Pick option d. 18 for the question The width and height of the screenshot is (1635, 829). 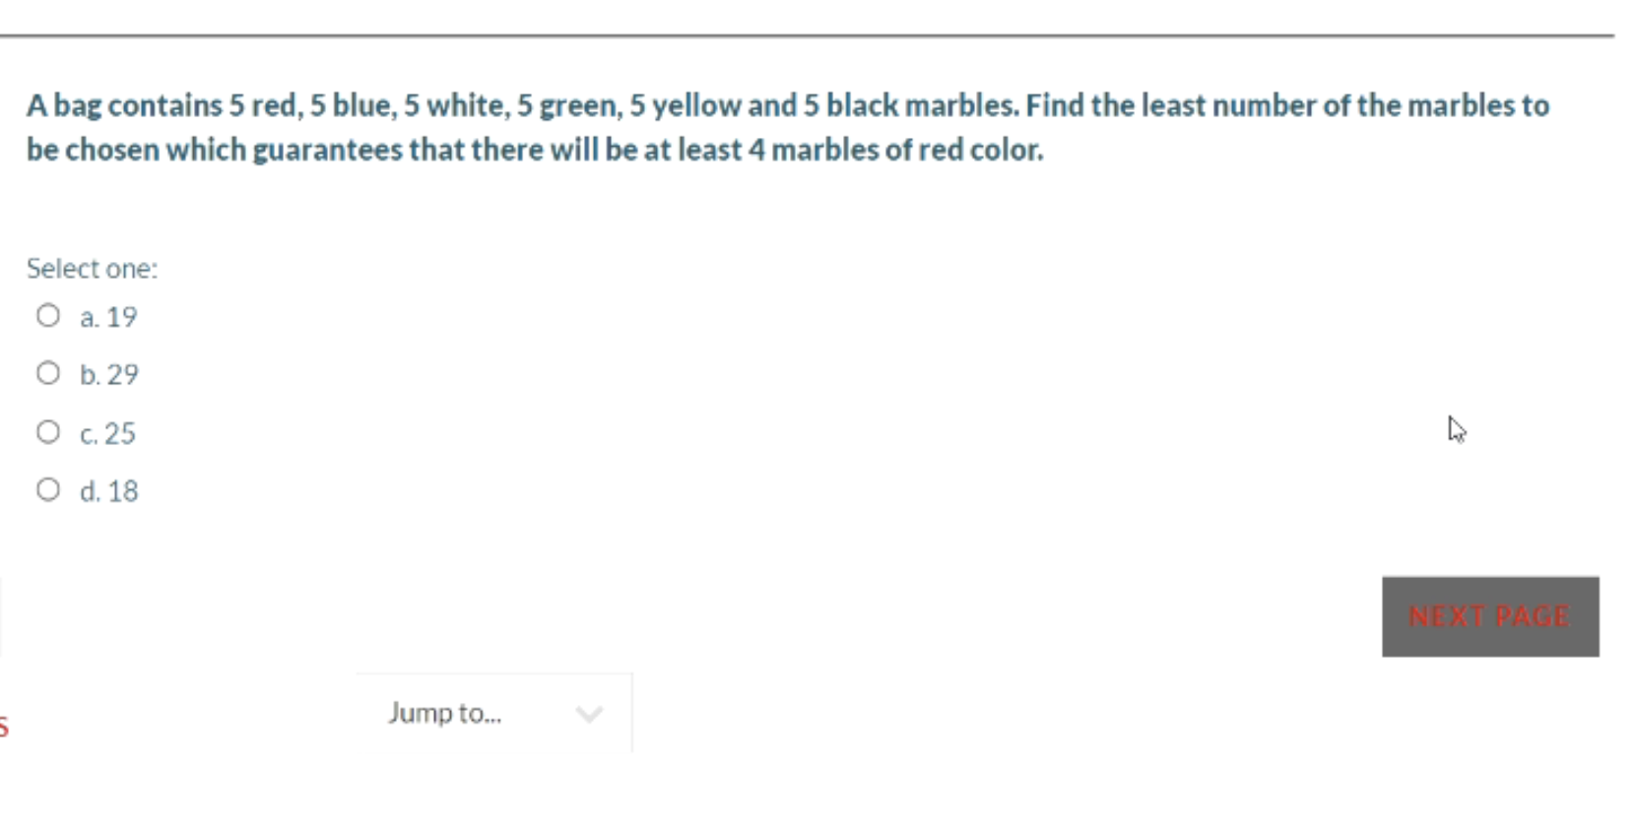(47, 488)
